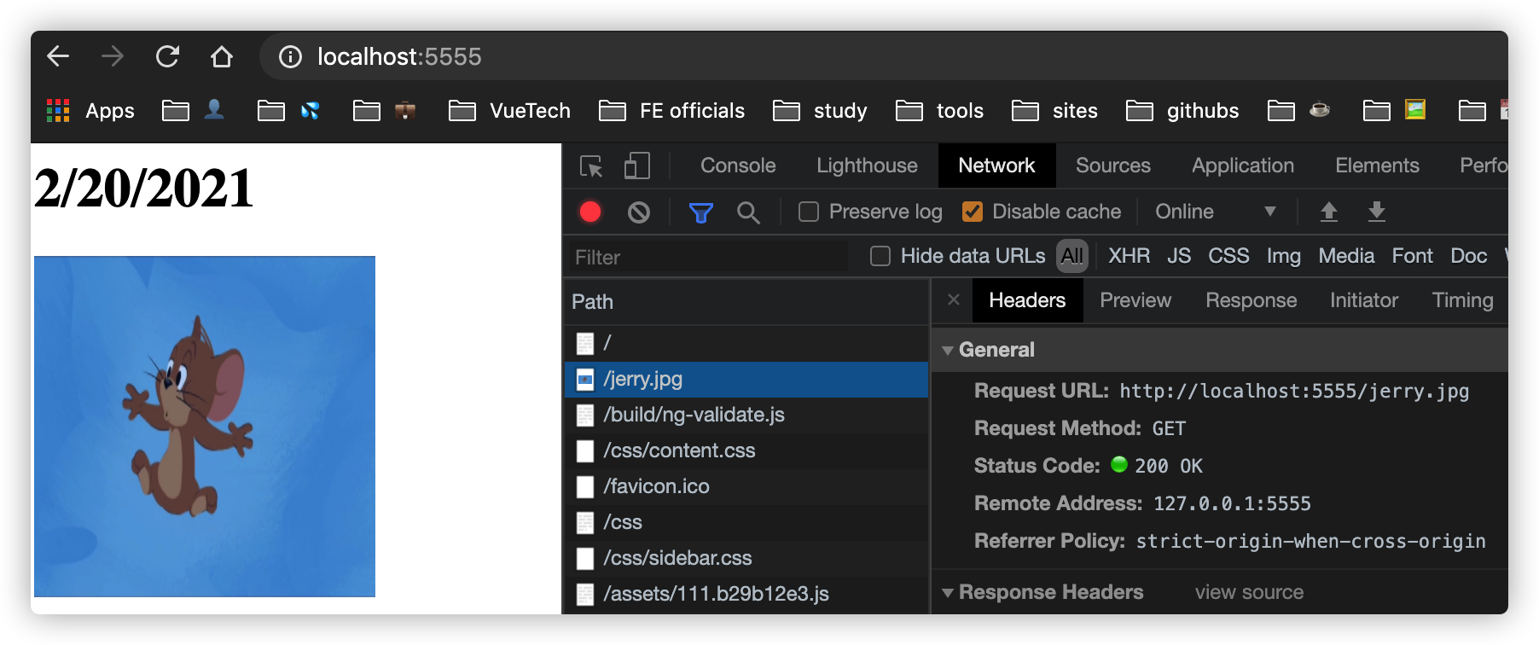The height and width of the screenshot is (645, 1539).
Task: Select the /favicon.ico request
Action: click(746, 486)
